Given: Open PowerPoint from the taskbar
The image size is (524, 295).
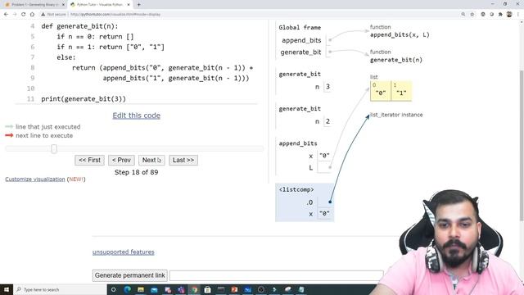Looking at the screenshot, I should (x=234, y=289).
